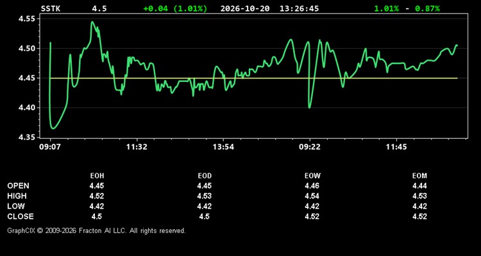Select the EOW column header
481x256 pixels.
(312, 176)
